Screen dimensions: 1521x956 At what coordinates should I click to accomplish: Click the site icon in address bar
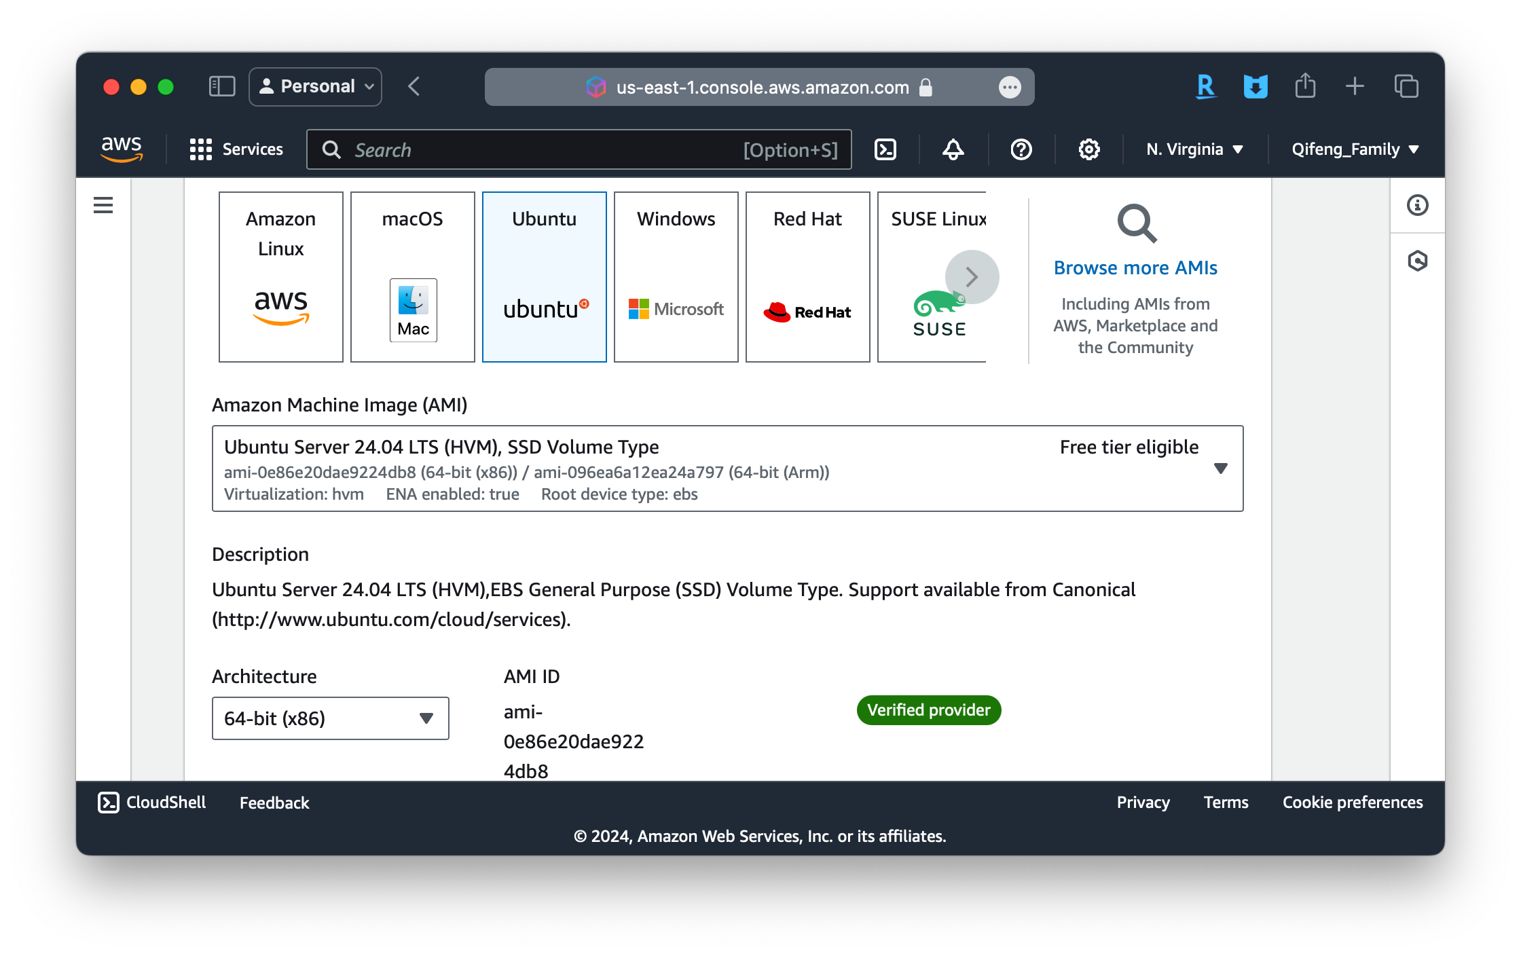pos(595,87)
